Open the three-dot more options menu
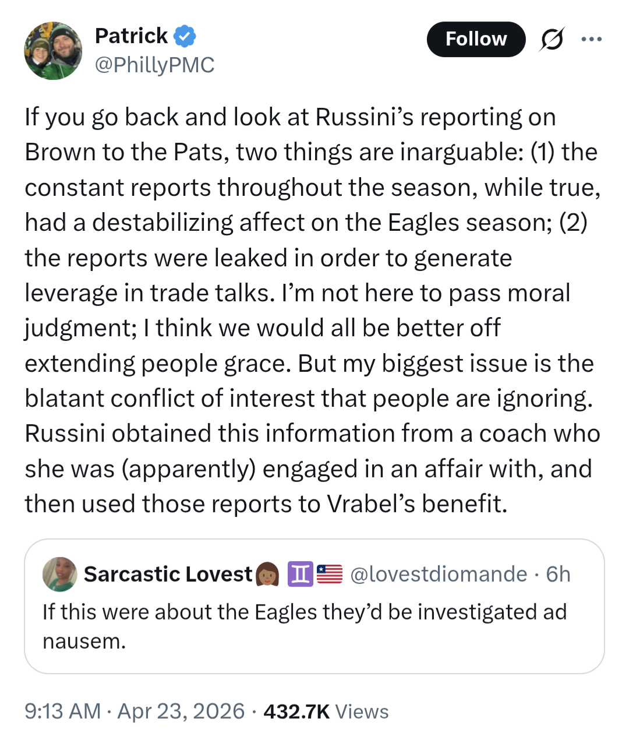 pos(591,40)
